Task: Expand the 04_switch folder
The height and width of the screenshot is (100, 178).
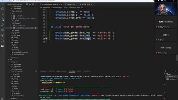Action: click(x=11, y=30)
